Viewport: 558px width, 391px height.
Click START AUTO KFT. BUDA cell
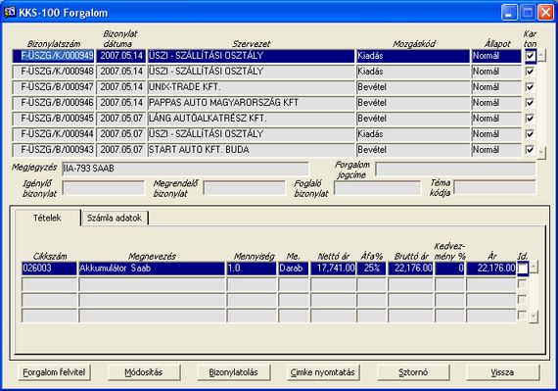(x=251, y=150)
